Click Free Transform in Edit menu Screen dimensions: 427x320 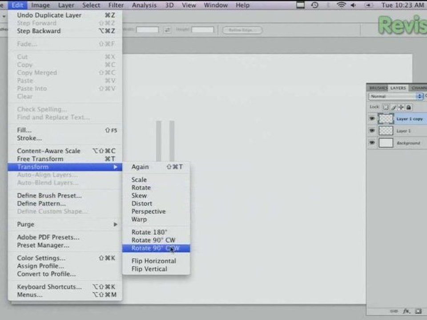coord(65,159)
